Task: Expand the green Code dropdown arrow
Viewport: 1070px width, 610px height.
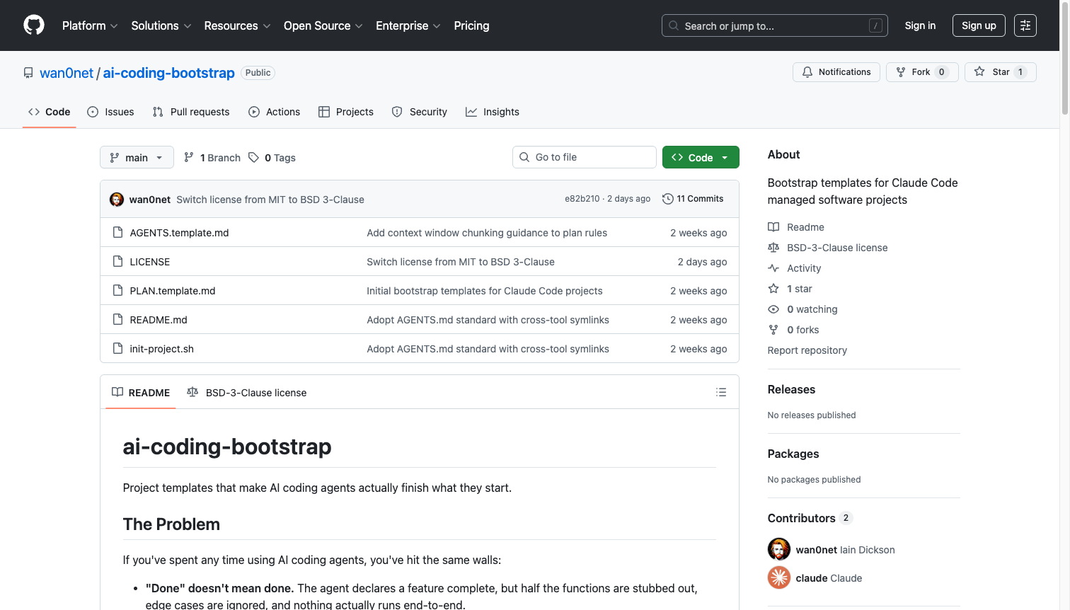Action: pos(724,156)
